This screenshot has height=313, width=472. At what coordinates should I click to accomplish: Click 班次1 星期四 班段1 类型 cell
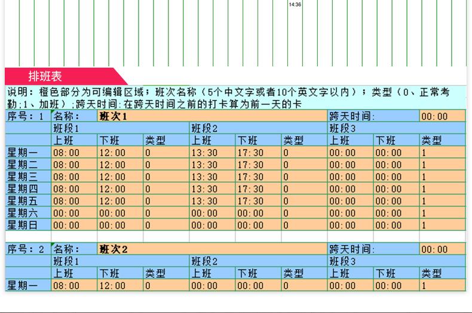(x=166, y=189)
